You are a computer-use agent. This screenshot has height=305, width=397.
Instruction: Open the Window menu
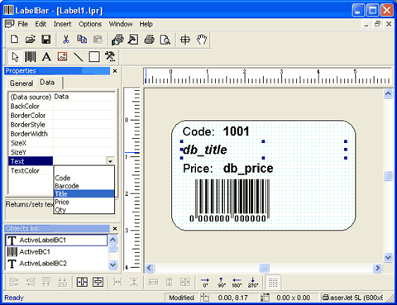point(121,24)
